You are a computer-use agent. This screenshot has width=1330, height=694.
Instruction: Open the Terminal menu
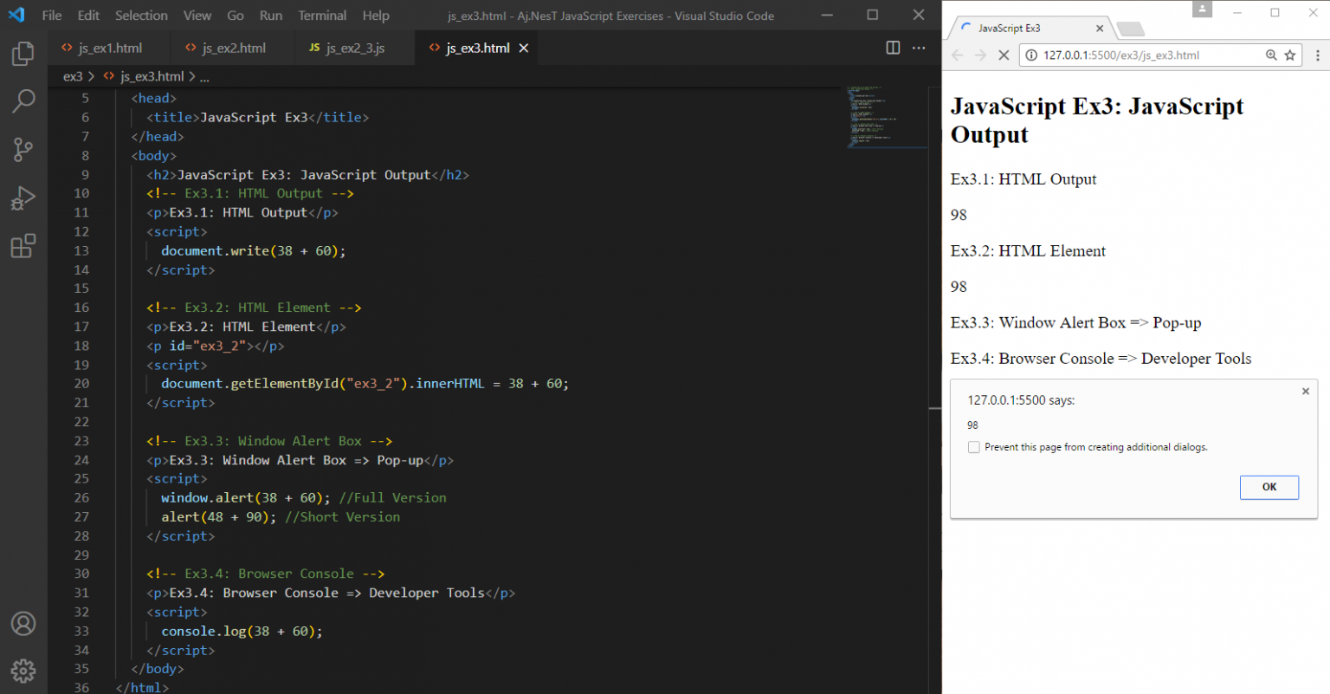322,16
